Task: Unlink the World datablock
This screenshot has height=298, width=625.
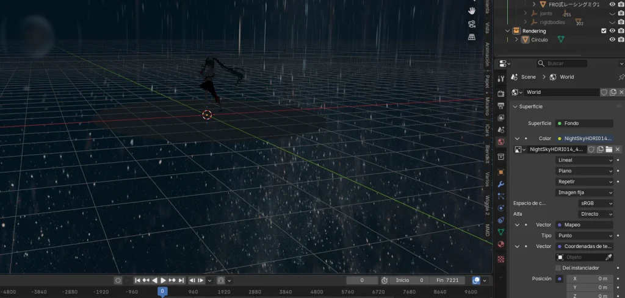Action: 621,92
